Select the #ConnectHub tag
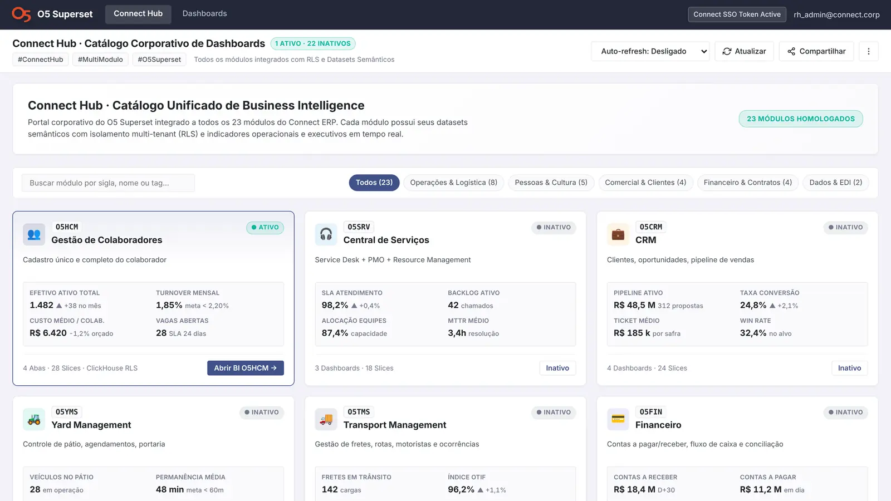The image size is (891, 501). [x=41, y=60]
